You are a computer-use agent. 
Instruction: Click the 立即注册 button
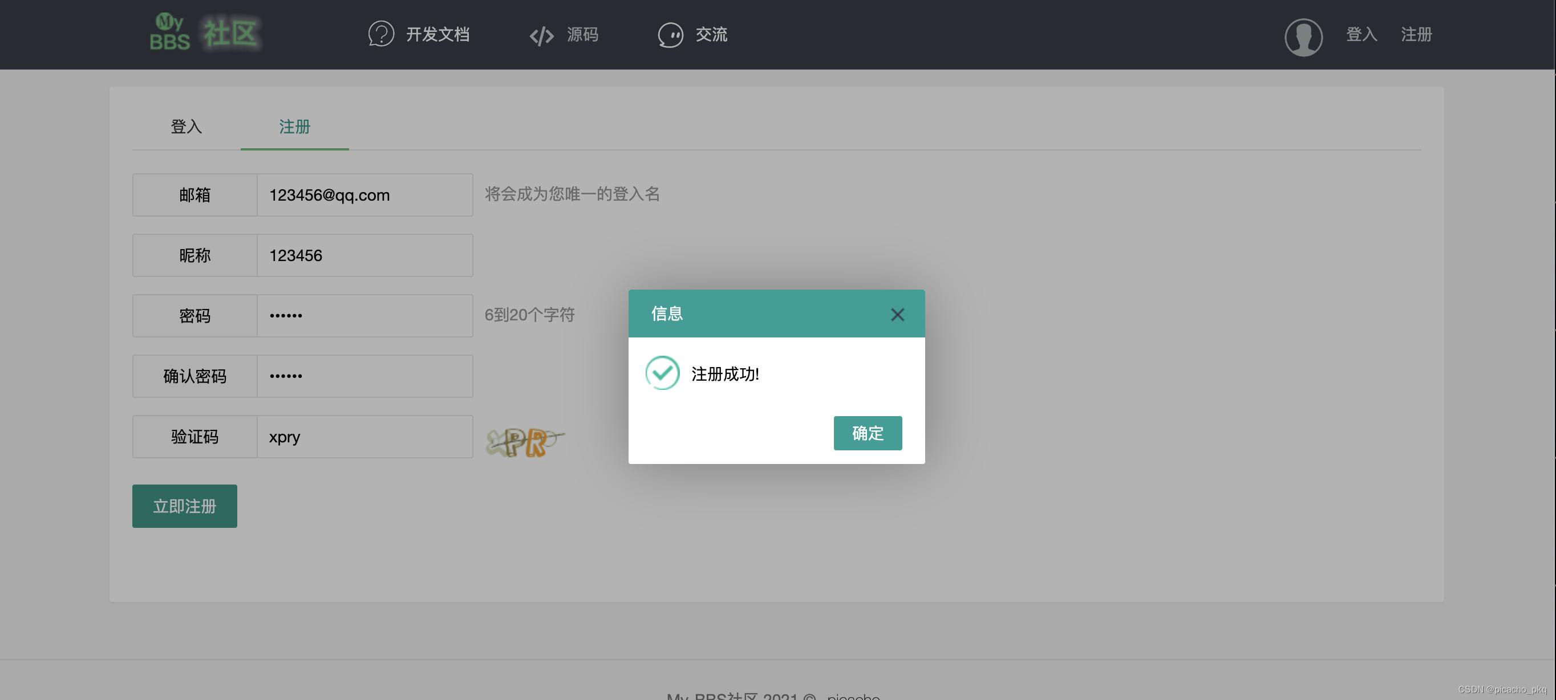click(x=184, y=506)
